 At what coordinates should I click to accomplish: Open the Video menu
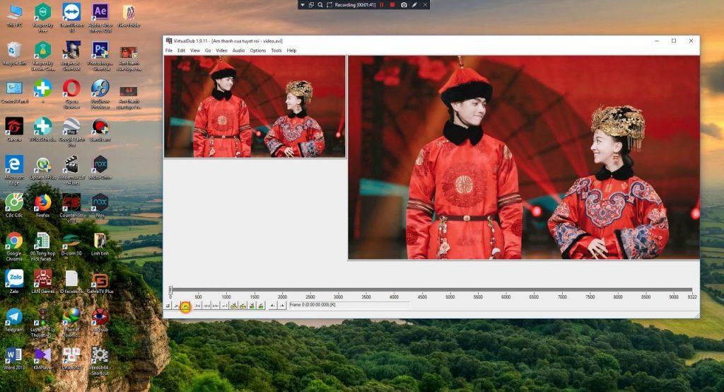(x=221, y=50)
